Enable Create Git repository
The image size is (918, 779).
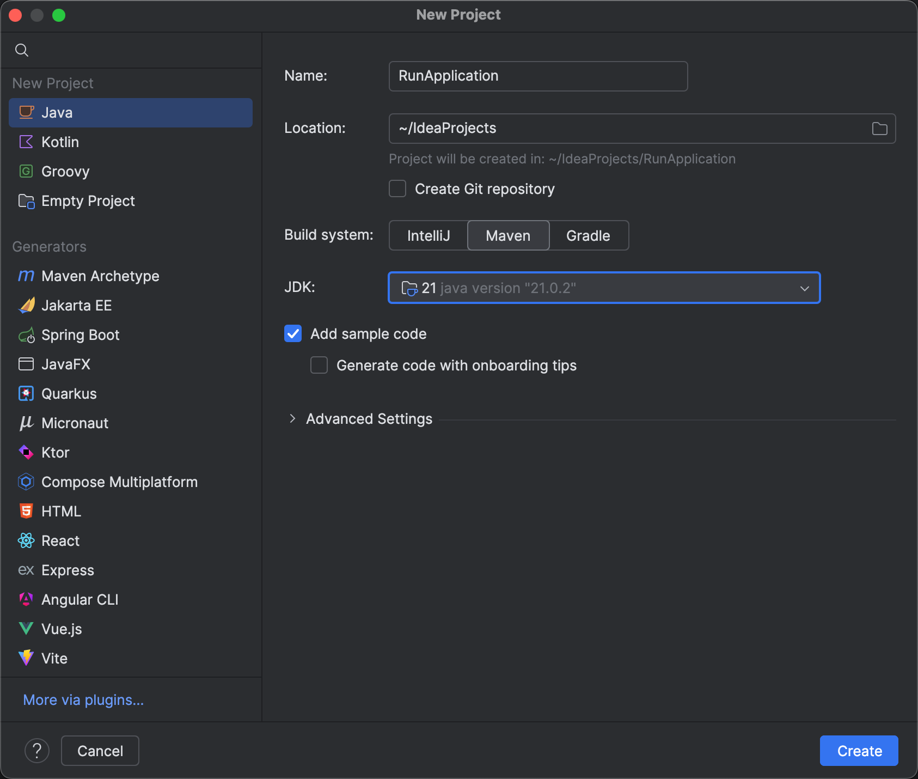coord(397,188)
